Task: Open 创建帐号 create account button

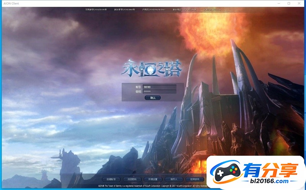Action: tap(111, 179)
